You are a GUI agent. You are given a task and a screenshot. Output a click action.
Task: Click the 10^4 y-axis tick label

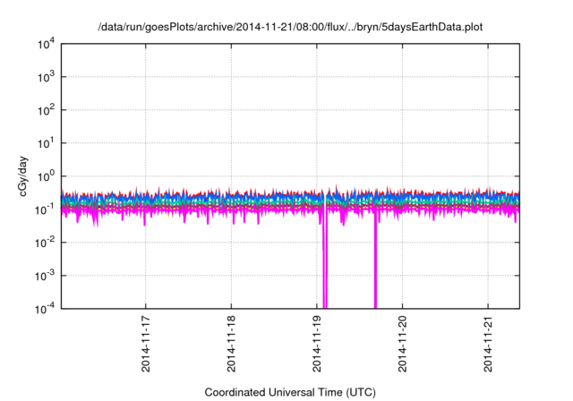click(46, 45)
